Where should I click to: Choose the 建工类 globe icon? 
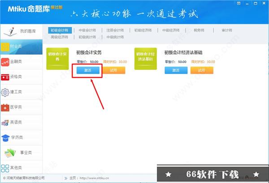pos(5,93)
